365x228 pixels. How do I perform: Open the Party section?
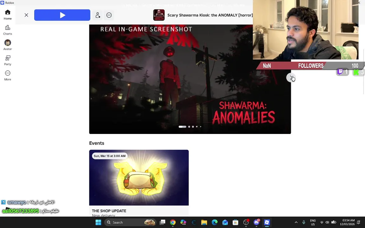coord(8,60)
